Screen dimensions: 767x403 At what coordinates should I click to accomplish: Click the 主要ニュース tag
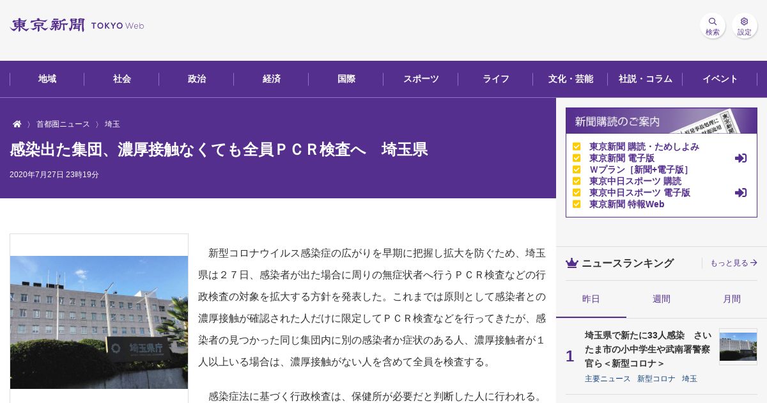click(608, 379)
